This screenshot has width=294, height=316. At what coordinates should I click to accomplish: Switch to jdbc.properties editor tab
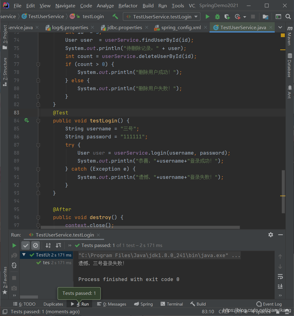(124, 27)
